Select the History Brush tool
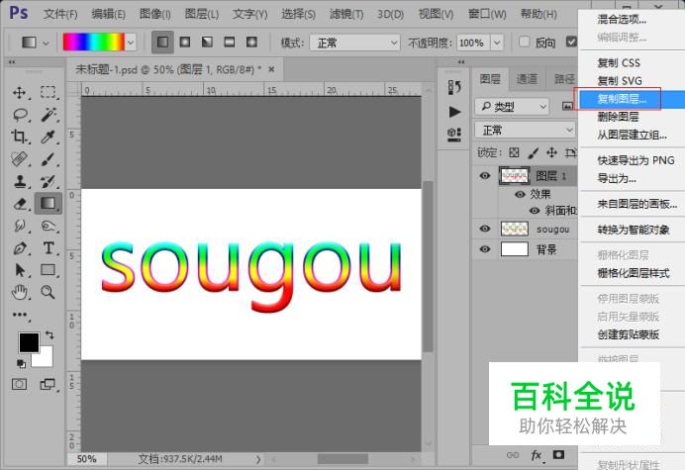 (x=49, y=181)
